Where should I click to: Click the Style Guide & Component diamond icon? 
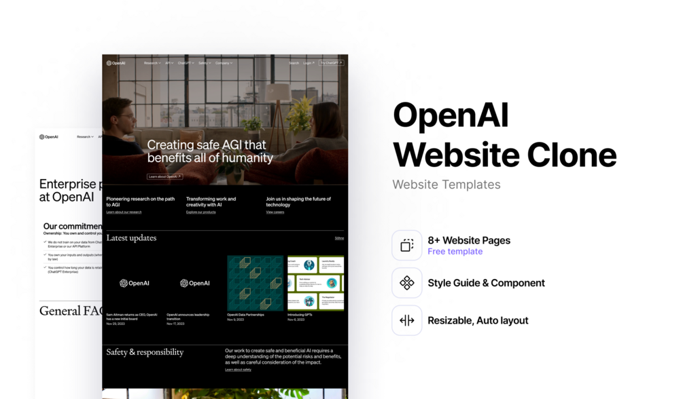tap(407, 283)
